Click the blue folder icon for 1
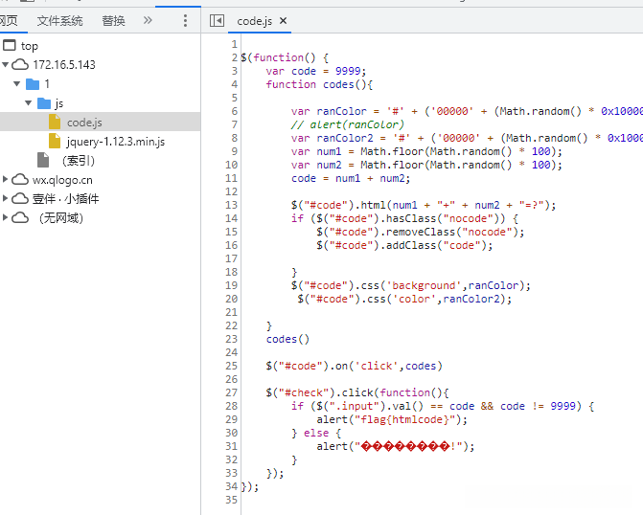The width and height of the screenshot is (643, 515). [33, 84]
